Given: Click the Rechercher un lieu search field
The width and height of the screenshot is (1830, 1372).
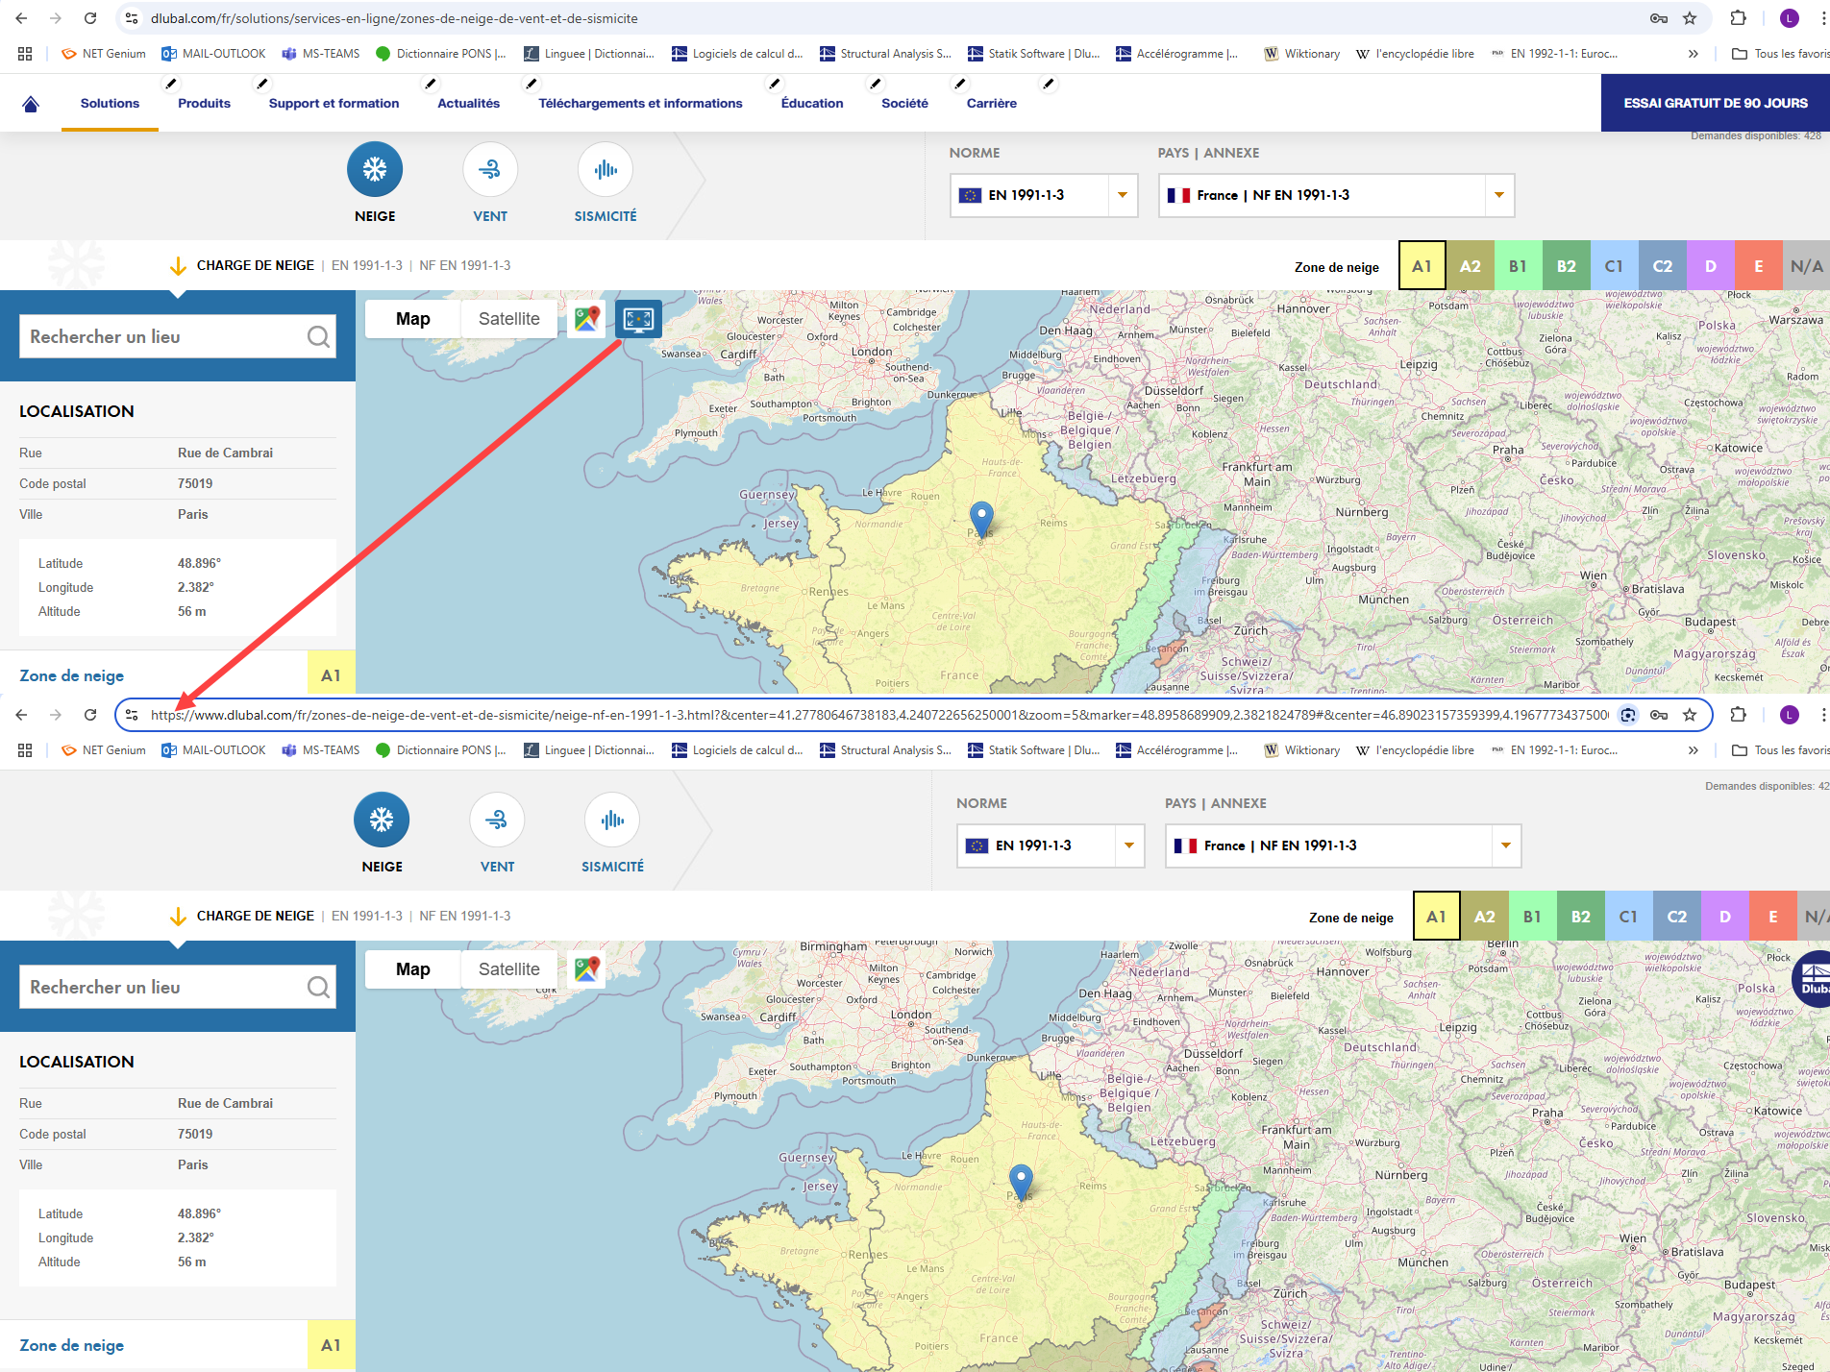Looking at the screenshot, I should click(x=154, y=336).
